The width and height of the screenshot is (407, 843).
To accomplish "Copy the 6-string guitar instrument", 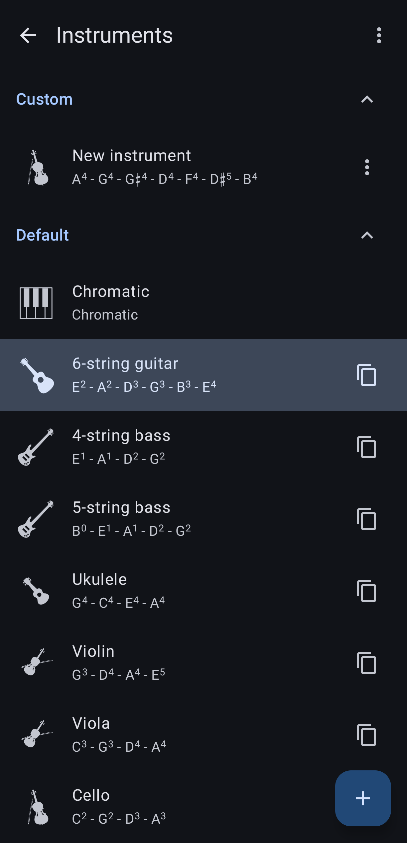I will pyautogui.click(x=366, y=375).
